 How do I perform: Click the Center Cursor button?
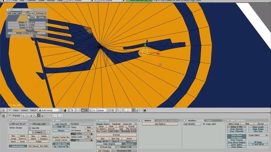point(61,140)
